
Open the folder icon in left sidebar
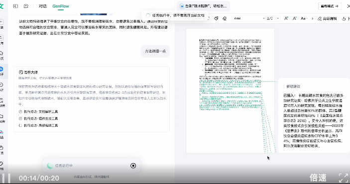click(x=1, y=116)
